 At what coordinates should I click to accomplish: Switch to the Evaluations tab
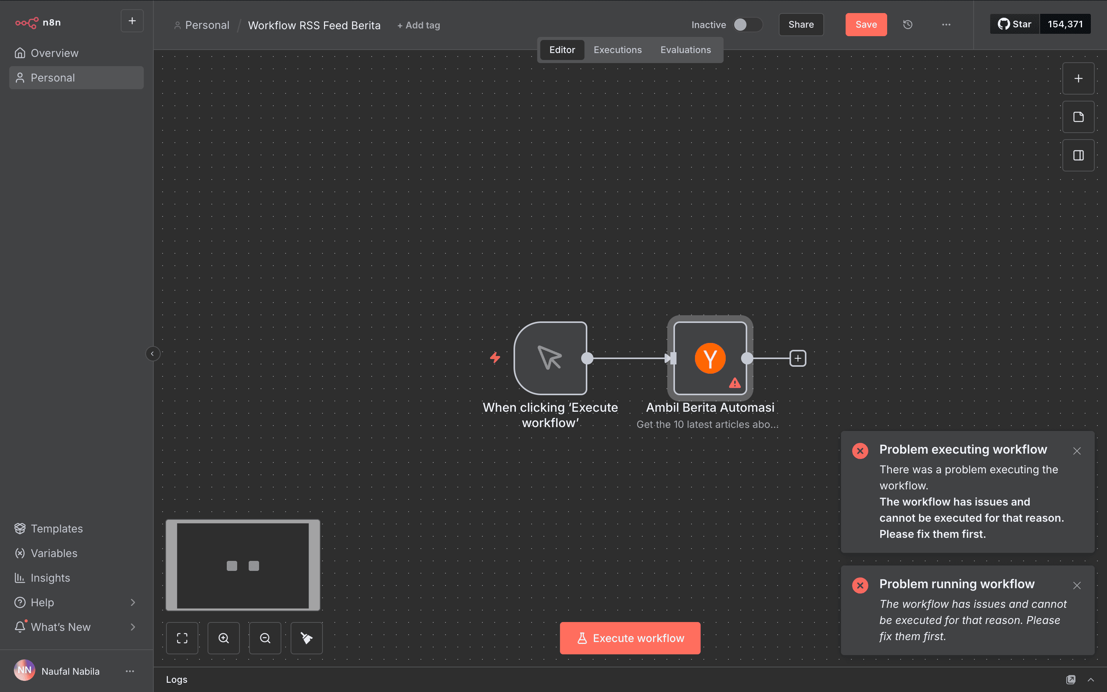[685, 50]
